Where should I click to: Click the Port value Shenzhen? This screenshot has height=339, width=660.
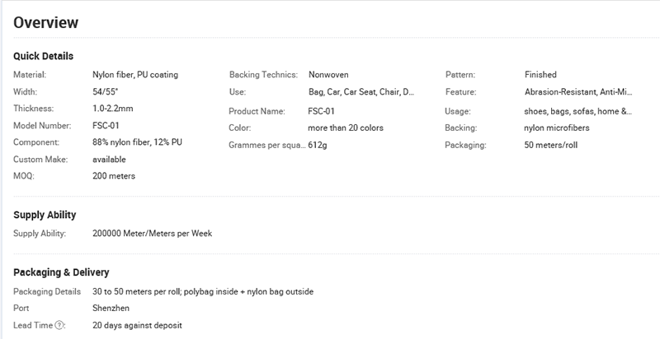pyautogui.click(x=111, y=308)
